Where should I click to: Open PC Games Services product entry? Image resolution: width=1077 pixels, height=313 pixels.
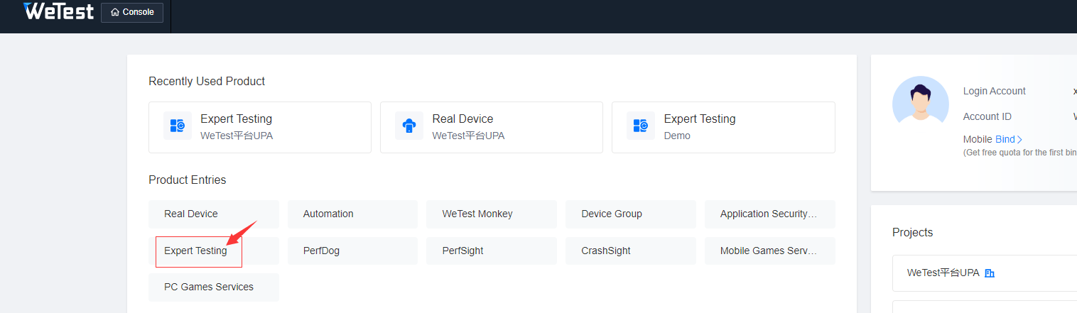[214, 287]
